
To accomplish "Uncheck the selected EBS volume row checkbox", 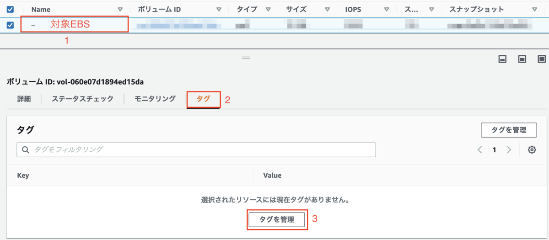I will (x=10, y=25).
